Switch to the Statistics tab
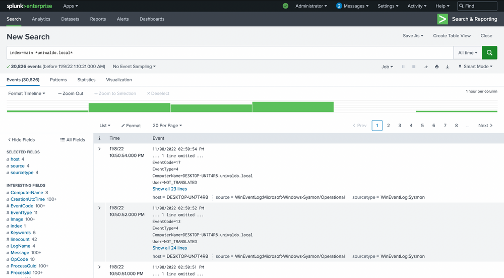 point(86,80)
